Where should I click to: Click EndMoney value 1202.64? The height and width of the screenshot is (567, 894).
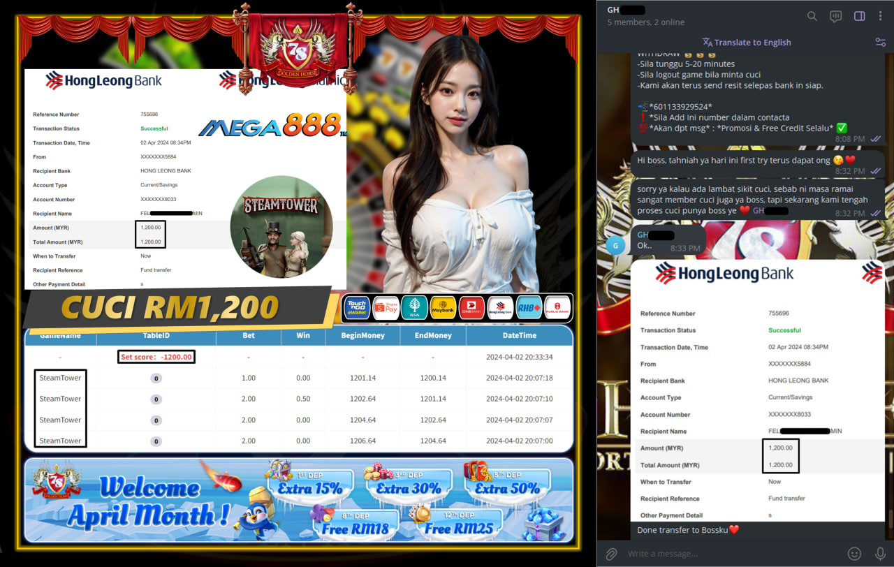(432, 420)
